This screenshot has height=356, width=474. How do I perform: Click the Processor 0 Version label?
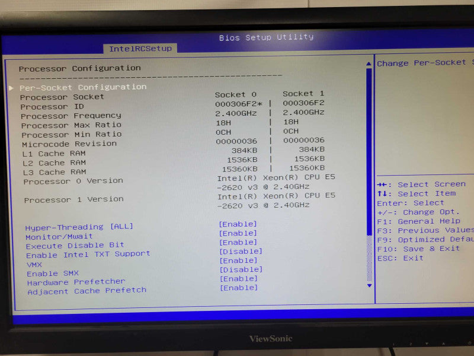coord(73,181)
